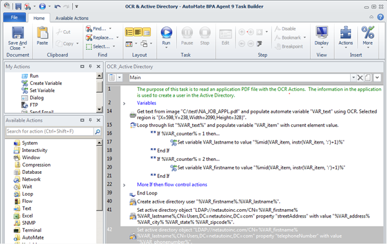Screen dimensions: 387x244
Task: Select the first layout view icon
Action: click(x=130, y=32)
